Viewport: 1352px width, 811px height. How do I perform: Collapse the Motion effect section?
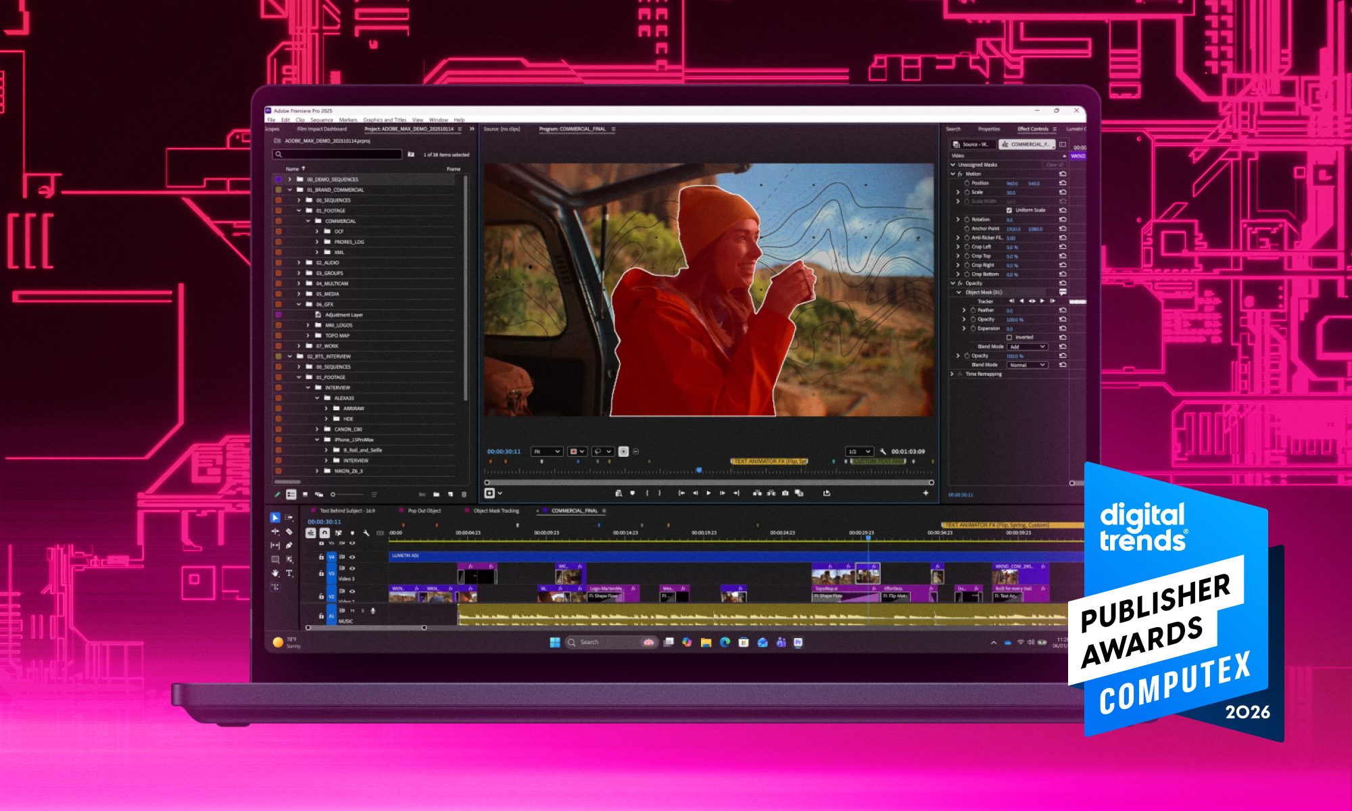953,174
